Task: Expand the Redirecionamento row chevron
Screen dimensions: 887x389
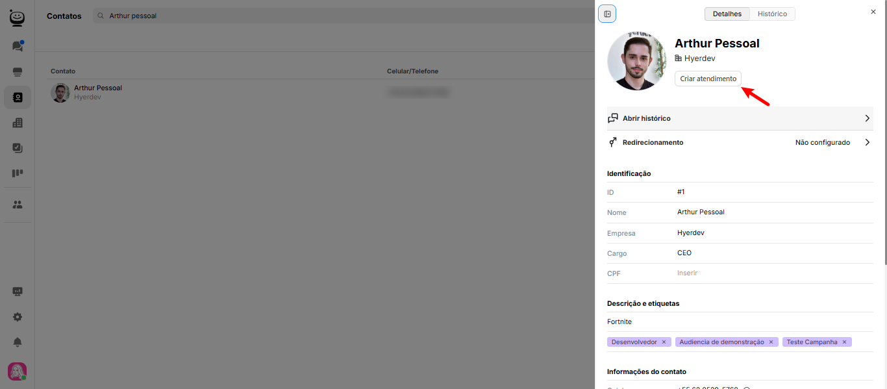Action: 867,142
